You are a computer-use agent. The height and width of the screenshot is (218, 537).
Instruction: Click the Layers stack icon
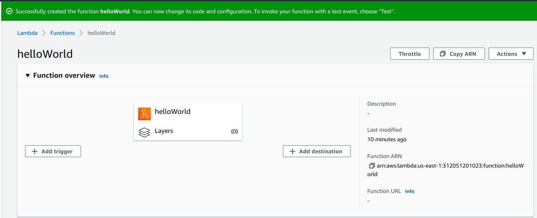tap(144, 132)
